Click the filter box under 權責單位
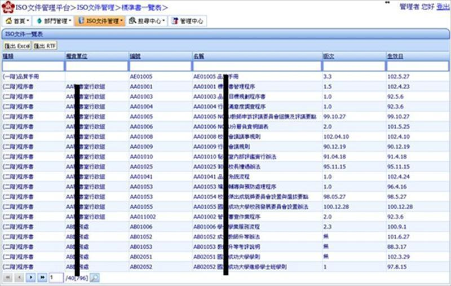The height and width of the screenshot is (286, 451). pos(96,67)
